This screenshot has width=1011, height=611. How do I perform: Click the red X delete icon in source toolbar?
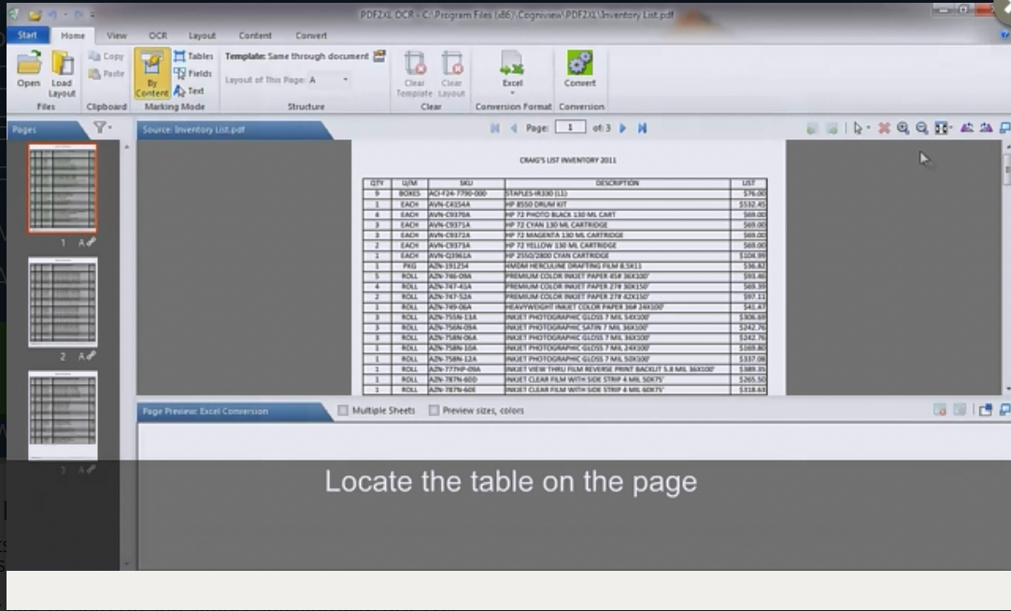pyautogui.click(x=884, y=128)
